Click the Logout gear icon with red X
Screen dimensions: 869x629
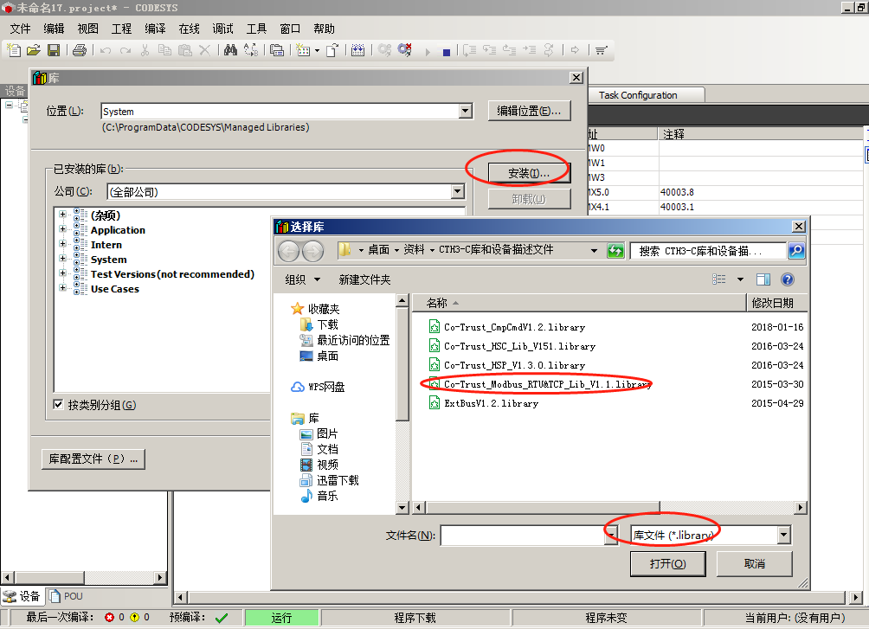[x=405, y=50]
